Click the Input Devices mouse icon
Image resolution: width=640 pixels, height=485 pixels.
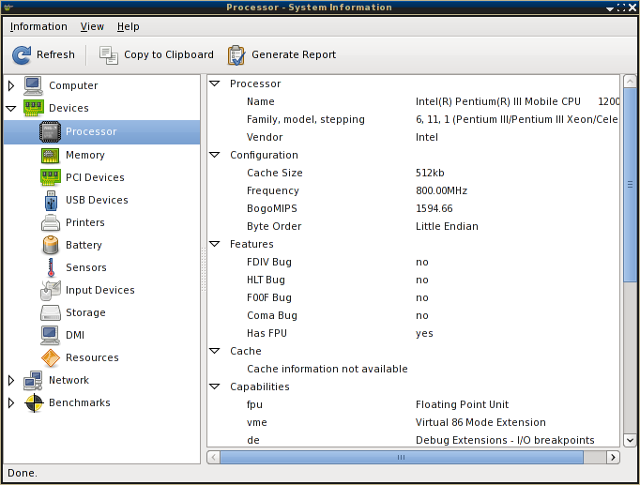(x=50, y=290)
